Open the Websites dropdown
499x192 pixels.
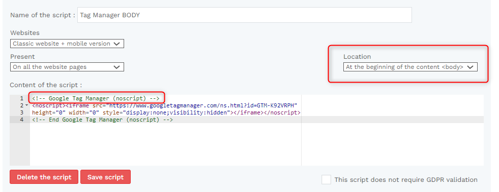point(67,44)
